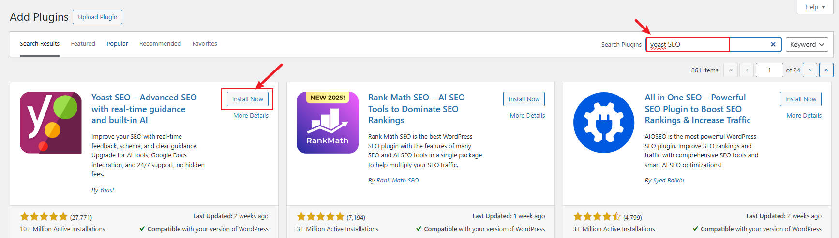Screen dimensions: 839x238
Task: Switch to the Search Results tab
Action: (40, 44)
